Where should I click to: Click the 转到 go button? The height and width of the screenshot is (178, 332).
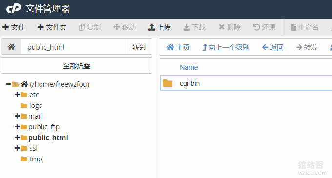click(x=139, y=47)
